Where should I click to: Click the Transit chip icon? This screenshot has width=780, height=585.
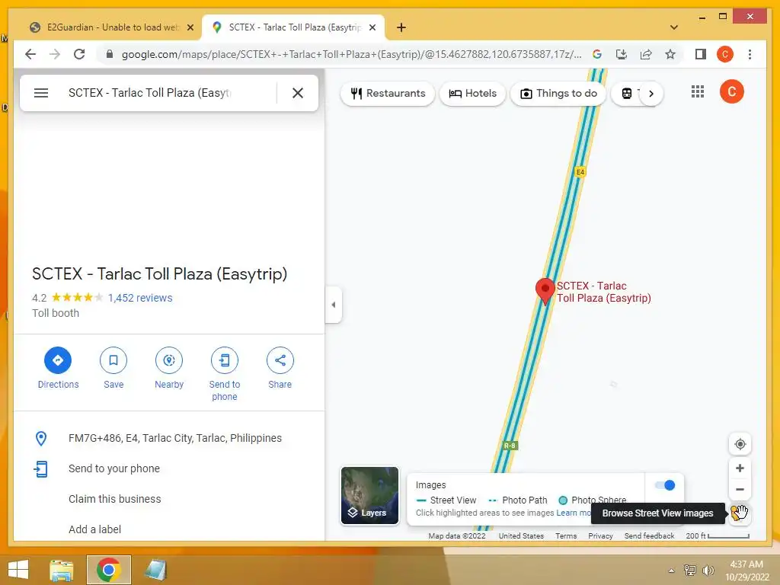tap(627, 94)
